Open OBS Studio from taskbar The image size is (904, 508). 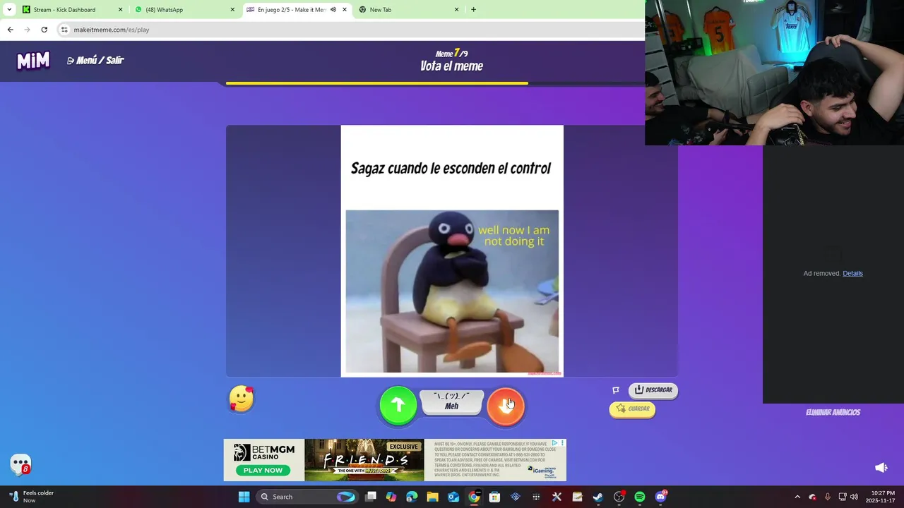[x=619, y=497]
